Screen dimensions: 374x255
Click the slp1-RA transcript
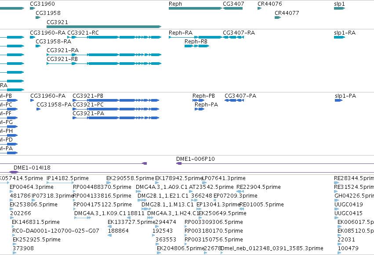pos(339,37)
